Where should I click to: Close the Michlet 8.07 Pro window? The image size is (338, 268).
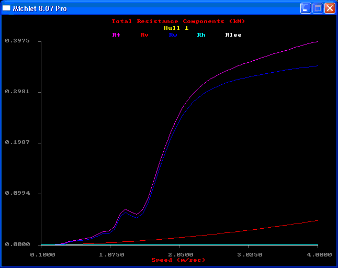pos(330,8)
